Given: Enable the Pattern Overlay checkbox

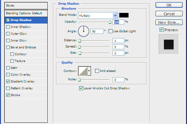Looking at the screenshot, I should coord(8,88).
